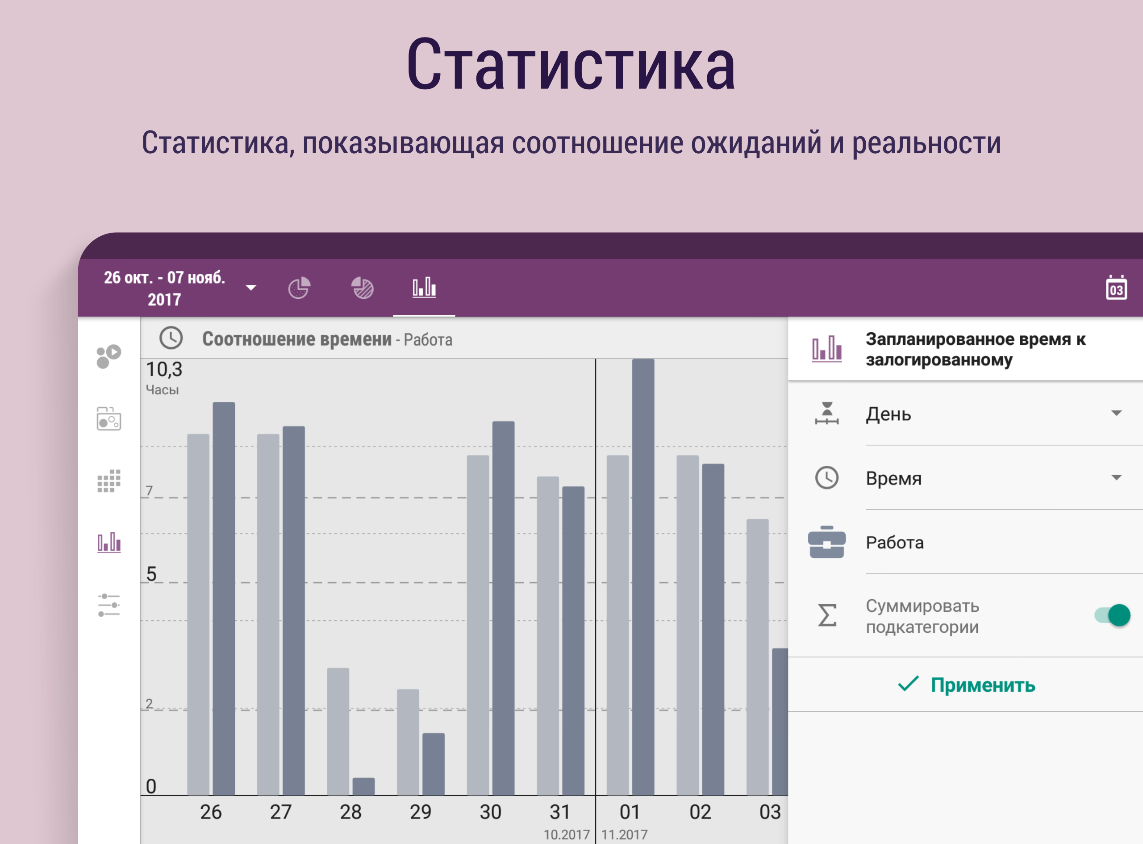This screenshot has width=1143, height=844.
Task: Select the dark logged bar for day 26
Action: 224,599
